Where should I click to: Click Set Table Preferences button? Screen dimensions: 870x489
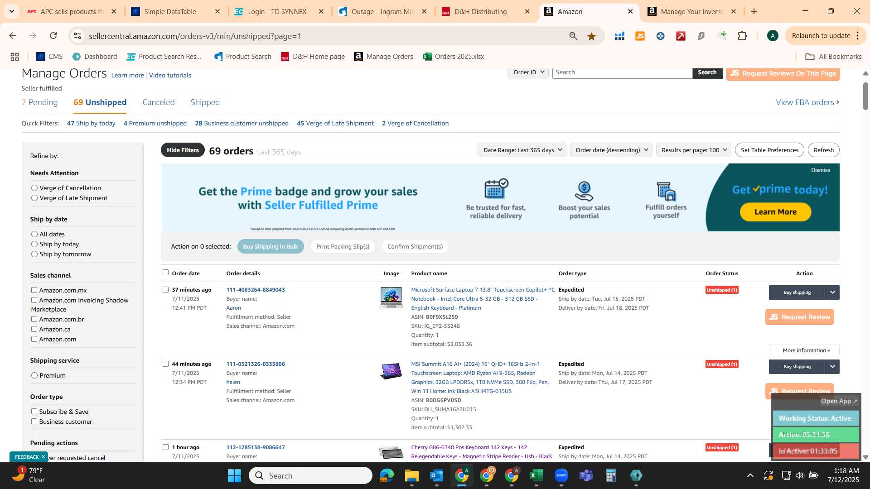[x=769, y=150]
